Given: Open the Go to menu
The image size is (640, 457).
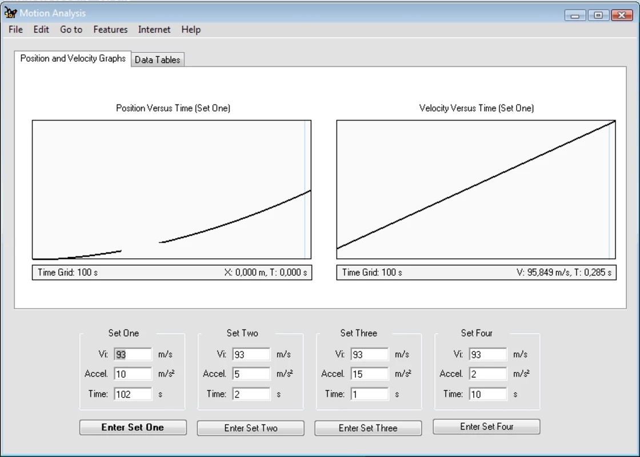Looking at the screenshot, I should click(71, 29).
